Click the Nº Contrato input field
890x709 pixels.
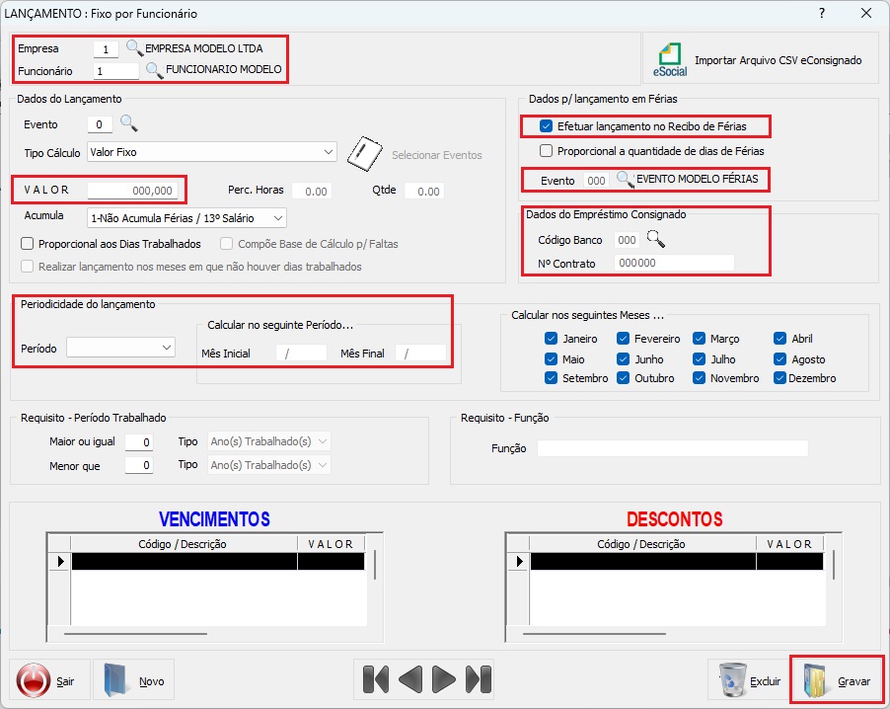673,263
